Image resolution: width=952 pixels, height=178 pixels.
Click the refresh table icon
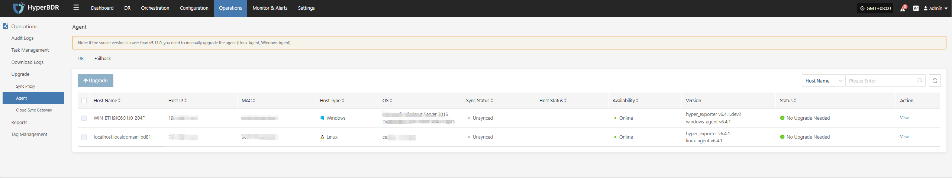(935, 81)
